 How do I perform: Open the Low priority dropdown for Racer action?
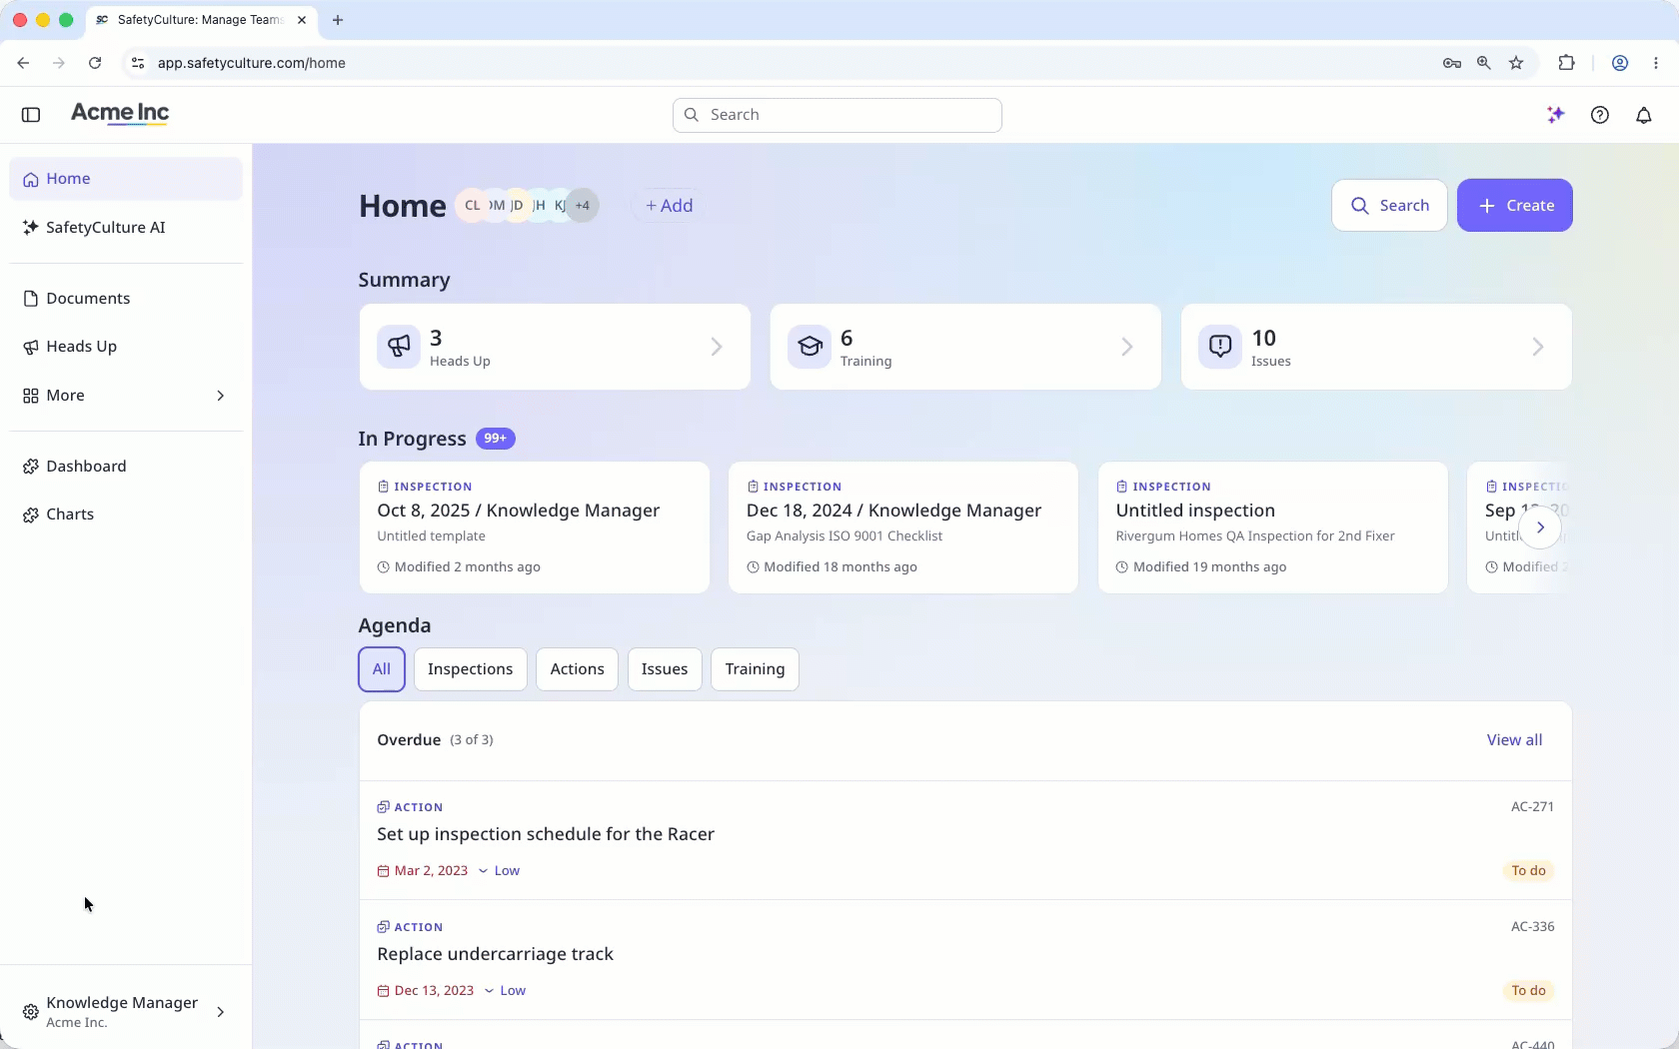pyautogui.click(x=499, y=871)
